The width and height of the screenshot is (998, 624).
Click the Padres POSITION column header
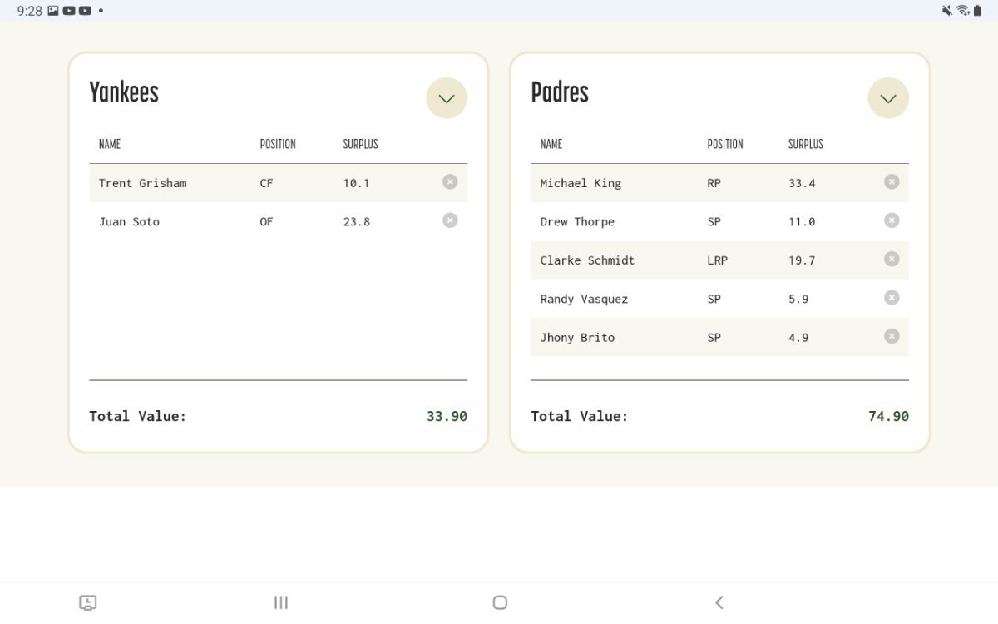pos(724,144)
